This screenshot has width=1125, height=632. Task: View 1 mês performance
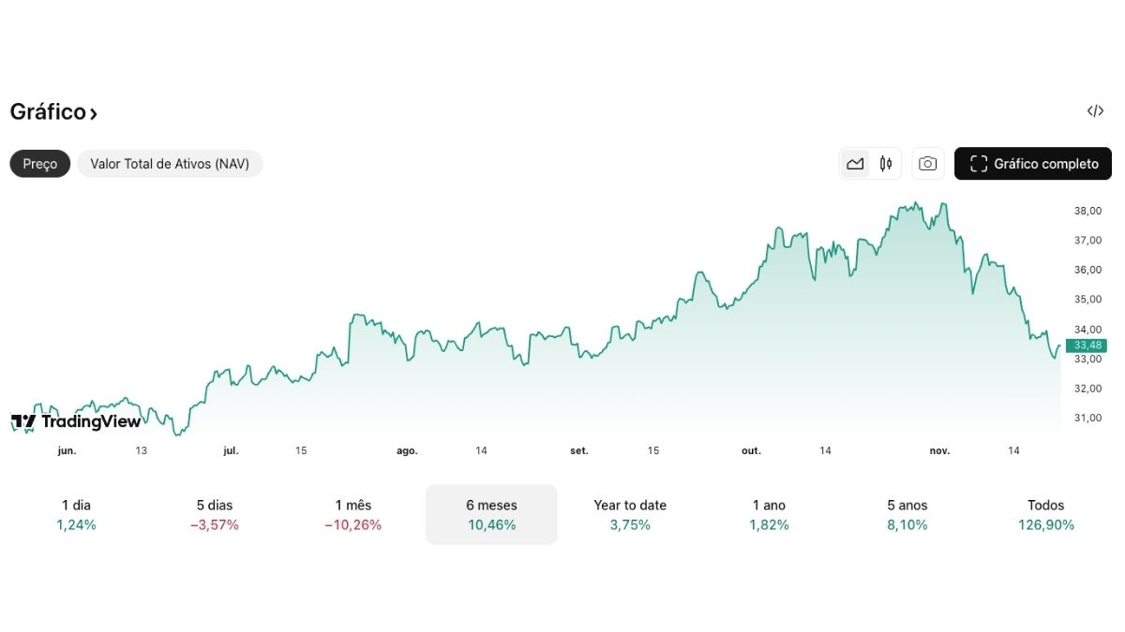click(x=353, y=514)
